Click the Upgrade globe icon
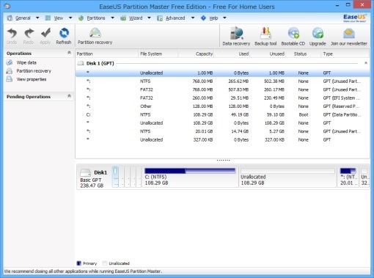This screenshot has width=374, height=278. click(x=318, y=33)
